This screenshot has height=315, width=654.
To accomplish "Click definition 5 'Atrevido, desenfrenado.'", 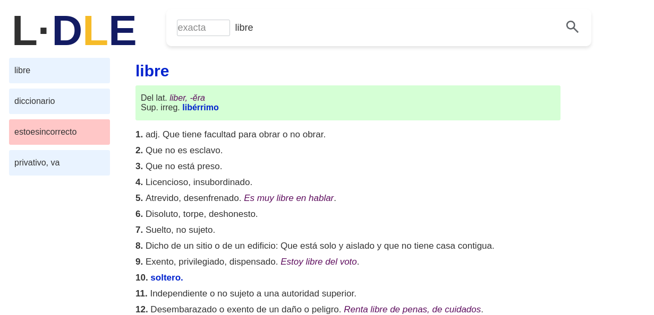I will (x=193, y=198).
